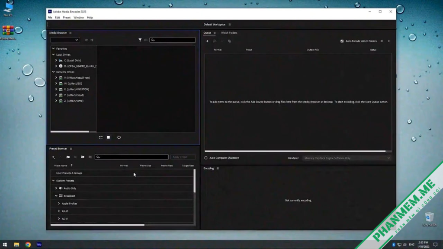The image size is (443, 249).
Task: Click the Preset Browser search field
Action: (x=132, y=157)
